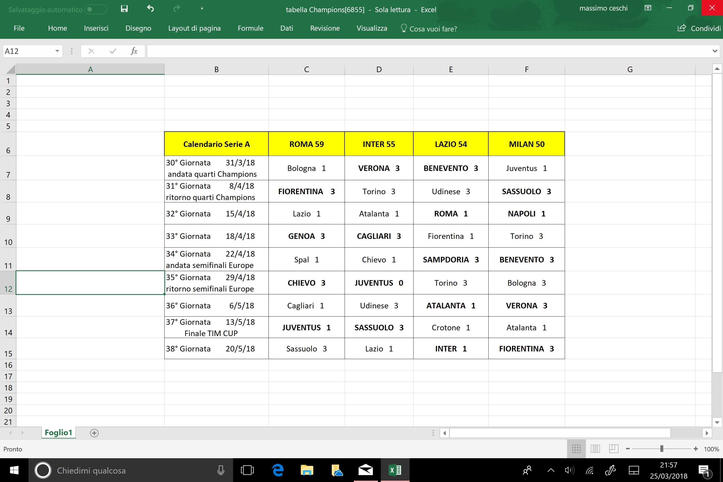Select column B header
The height and width of the screenshot is (482, 723).
[216, 69]
